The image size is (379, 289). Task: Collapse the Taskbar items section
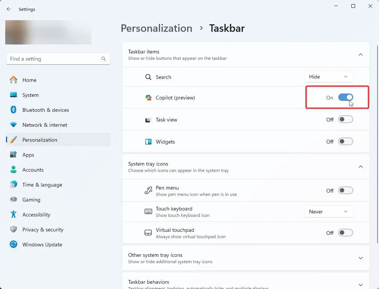[x=361, y=55]
